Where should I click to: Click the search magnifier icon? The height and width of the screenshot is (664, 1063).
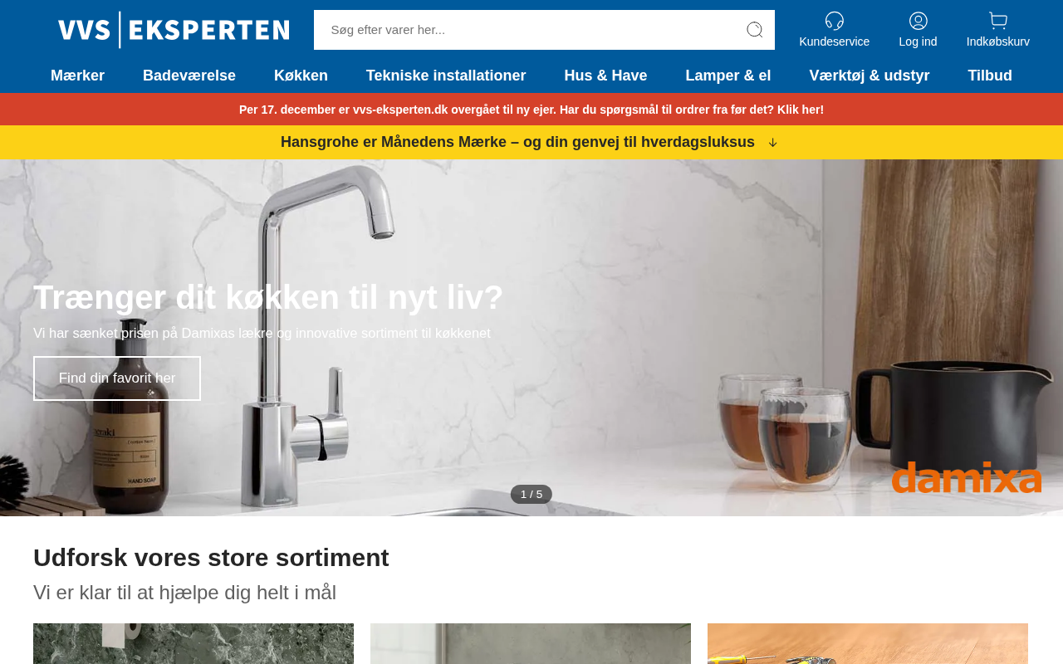754,30
